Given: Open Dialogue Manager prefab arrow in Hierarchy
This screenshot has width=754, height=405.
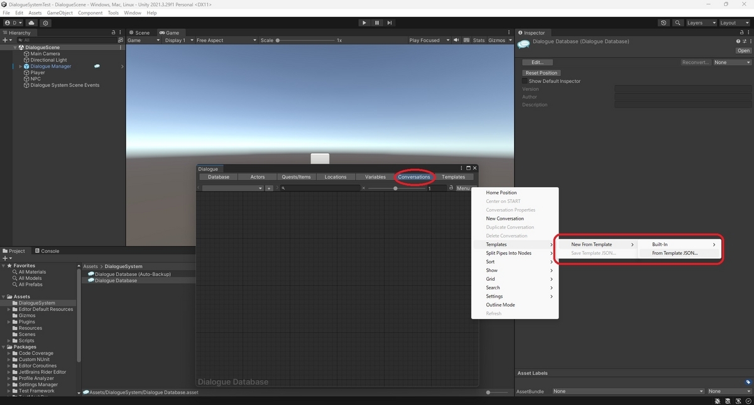Looking at the screenshot, I should coord(122,67).
